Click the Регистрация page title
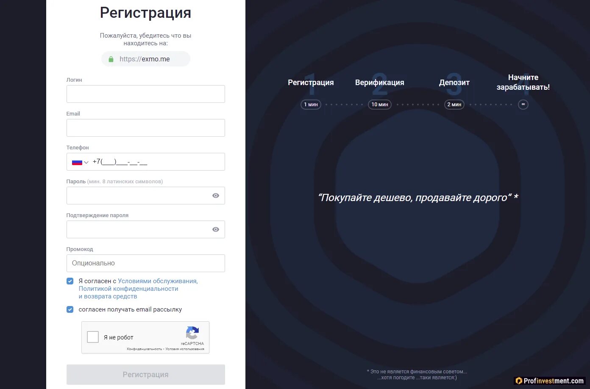This screenshot has width=590, height=389. click(x=145, y=13)
